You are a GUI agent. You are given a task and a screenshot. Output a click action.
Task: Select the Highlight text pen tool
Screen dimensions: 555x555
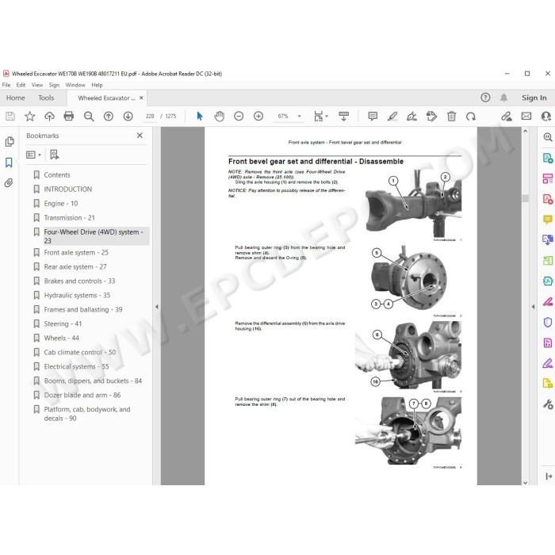click(392, 116)
